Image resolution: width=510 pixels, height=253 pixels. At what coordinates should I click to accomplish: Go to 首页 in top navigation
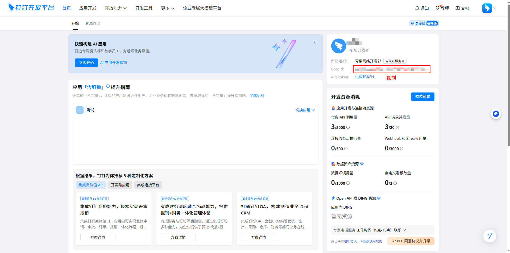click(x=67, y=8)
